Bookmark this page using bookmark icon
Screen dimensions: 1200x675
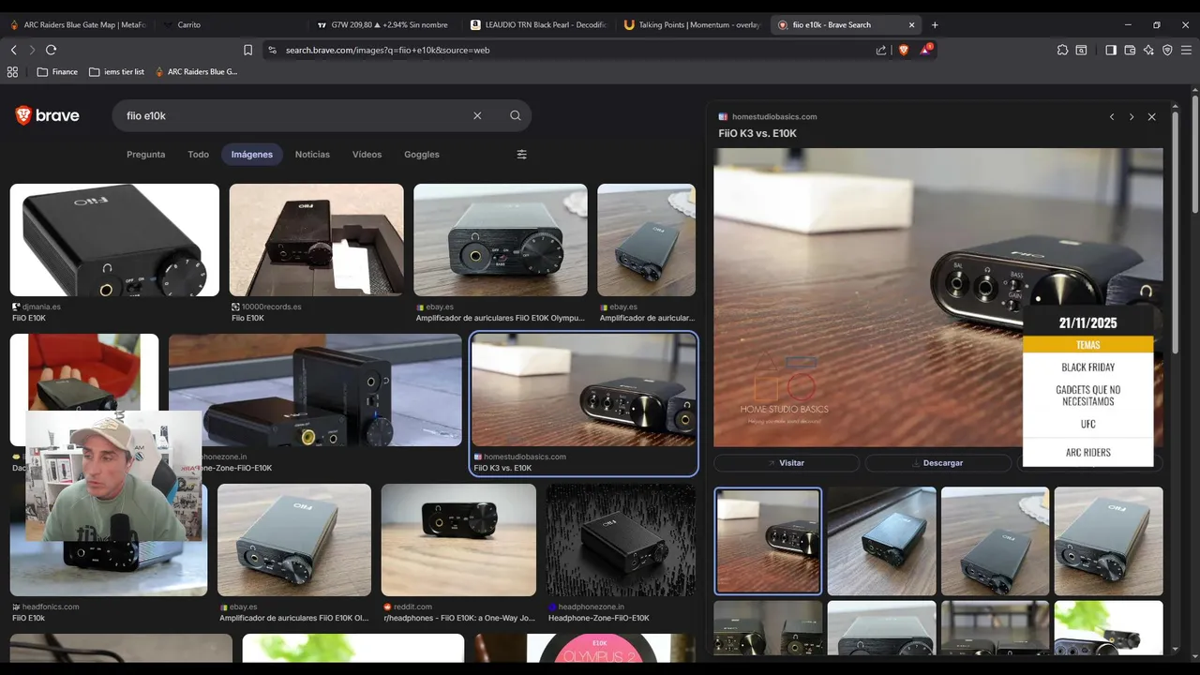coord(247,50)
